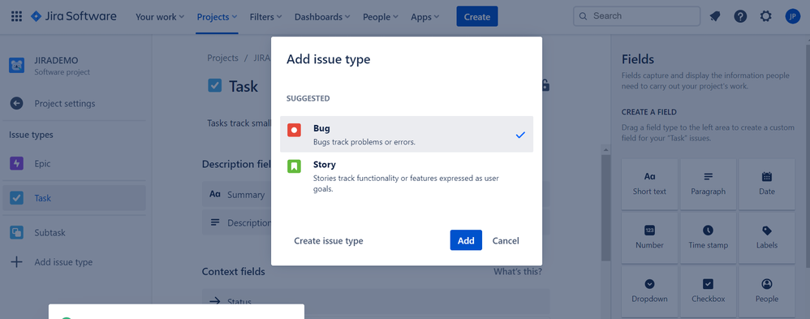810x319 pixels.
Task: Open the app switcher grid icon
Action: click(x=16, y=16)
